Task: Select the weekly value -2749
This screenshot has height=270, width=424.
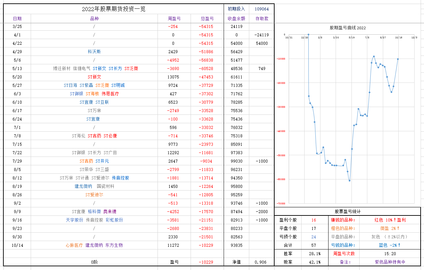Action: pyautogui.click(x=174, y=110)
